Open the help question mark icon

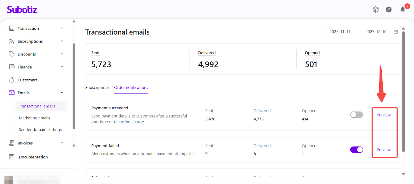click(388, 10)
